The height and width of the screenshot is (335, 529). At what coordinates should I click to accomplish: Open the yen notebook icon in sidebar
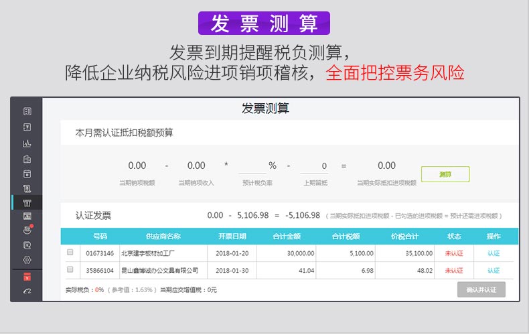[27, 127]
